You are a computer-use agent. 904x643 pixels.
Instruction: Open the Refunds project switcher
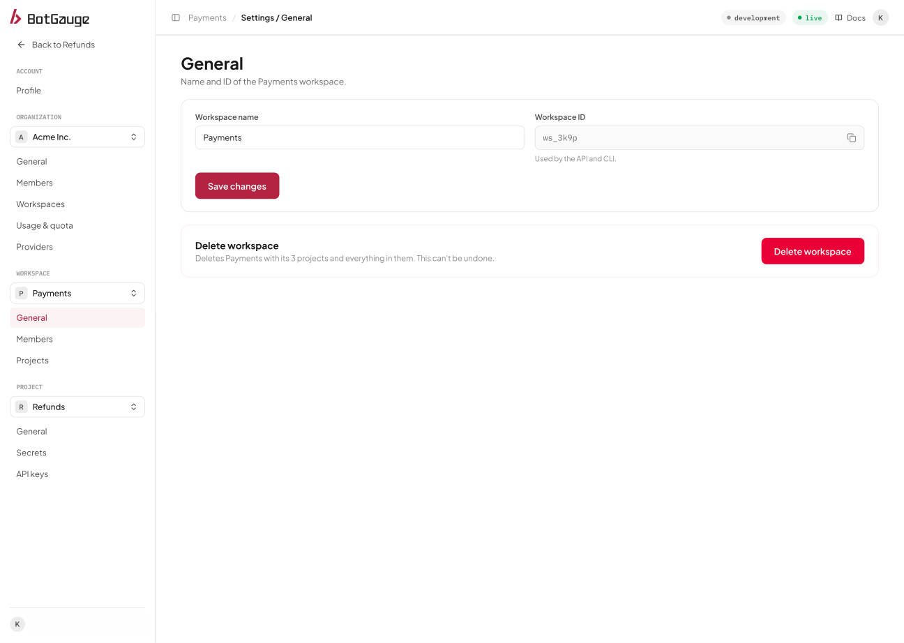pos(77,407)
